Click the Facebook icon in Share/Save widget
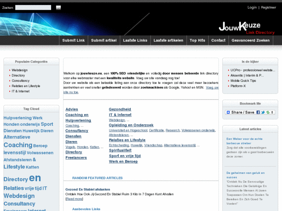282x211 pixels. point(258,112)
